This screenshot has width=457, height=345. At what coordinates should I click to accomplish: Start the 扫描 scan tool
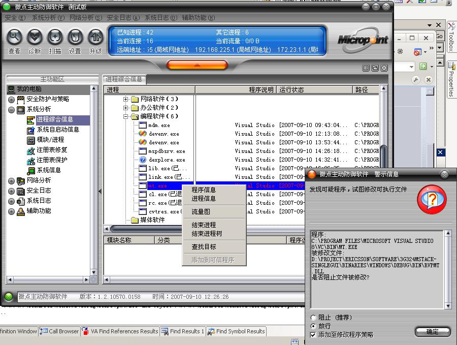tap(55, 37)
